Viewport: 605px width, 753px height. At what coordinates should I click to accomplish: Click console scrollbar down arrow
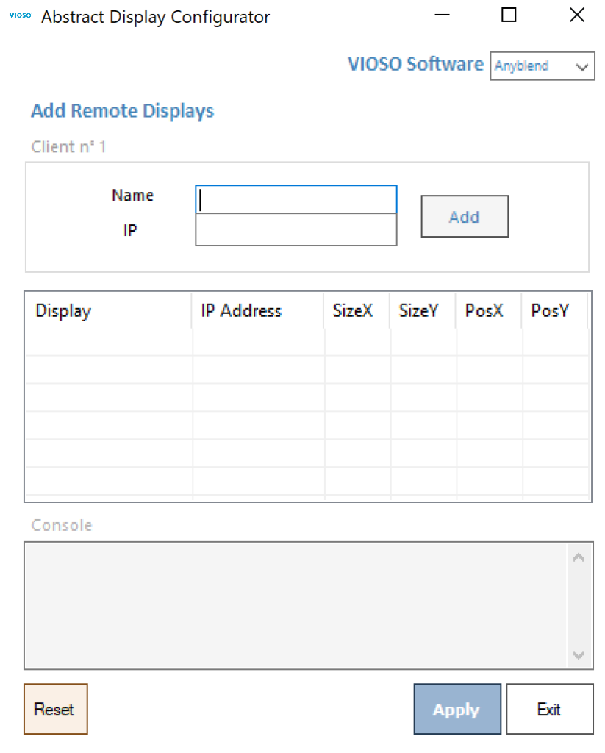(579, 655)
